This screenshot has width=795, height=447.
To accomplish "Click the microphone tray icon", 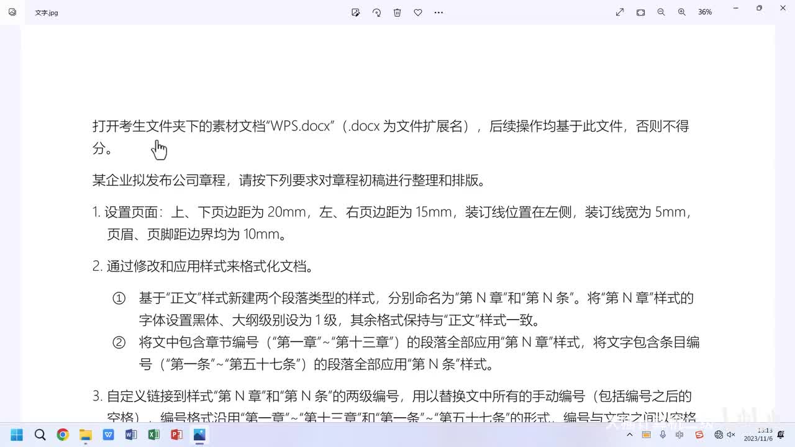I will pos(663,435).
